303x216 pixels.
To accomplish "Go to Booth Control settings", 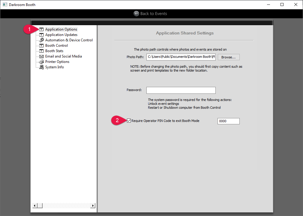I will point(56,46).
